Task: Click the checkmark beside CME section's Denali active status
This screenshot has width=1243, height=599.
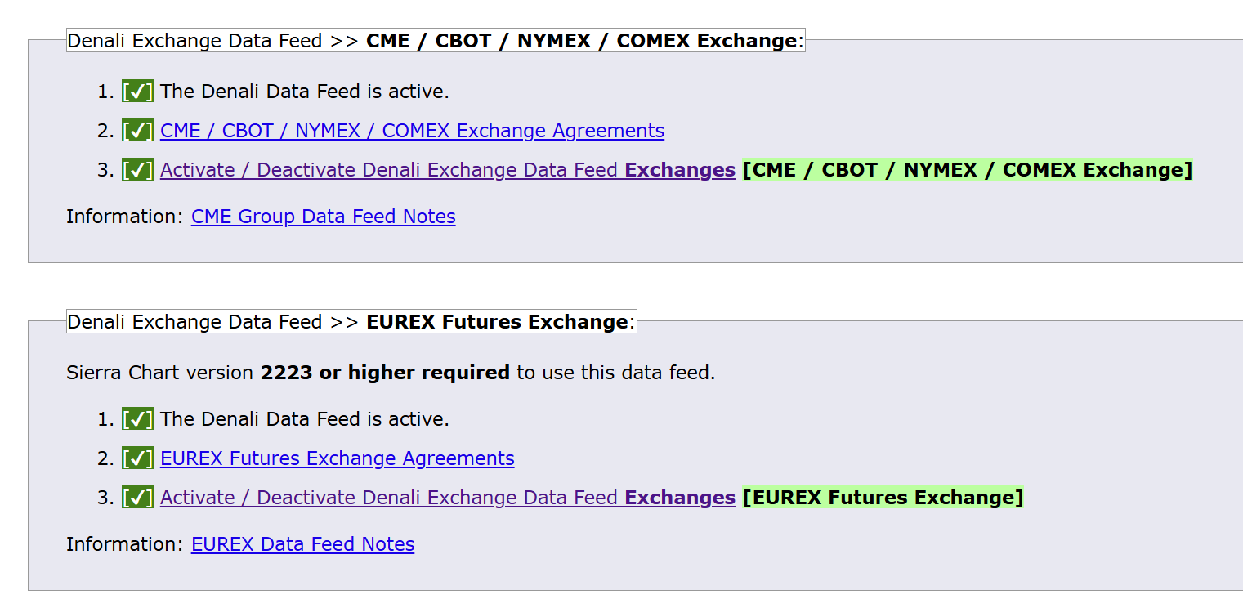Action: (x=137, y=92)
